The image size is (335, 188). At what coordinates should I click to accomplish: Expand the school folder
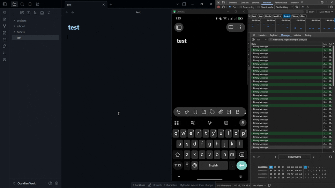click(x=14, y=26)
